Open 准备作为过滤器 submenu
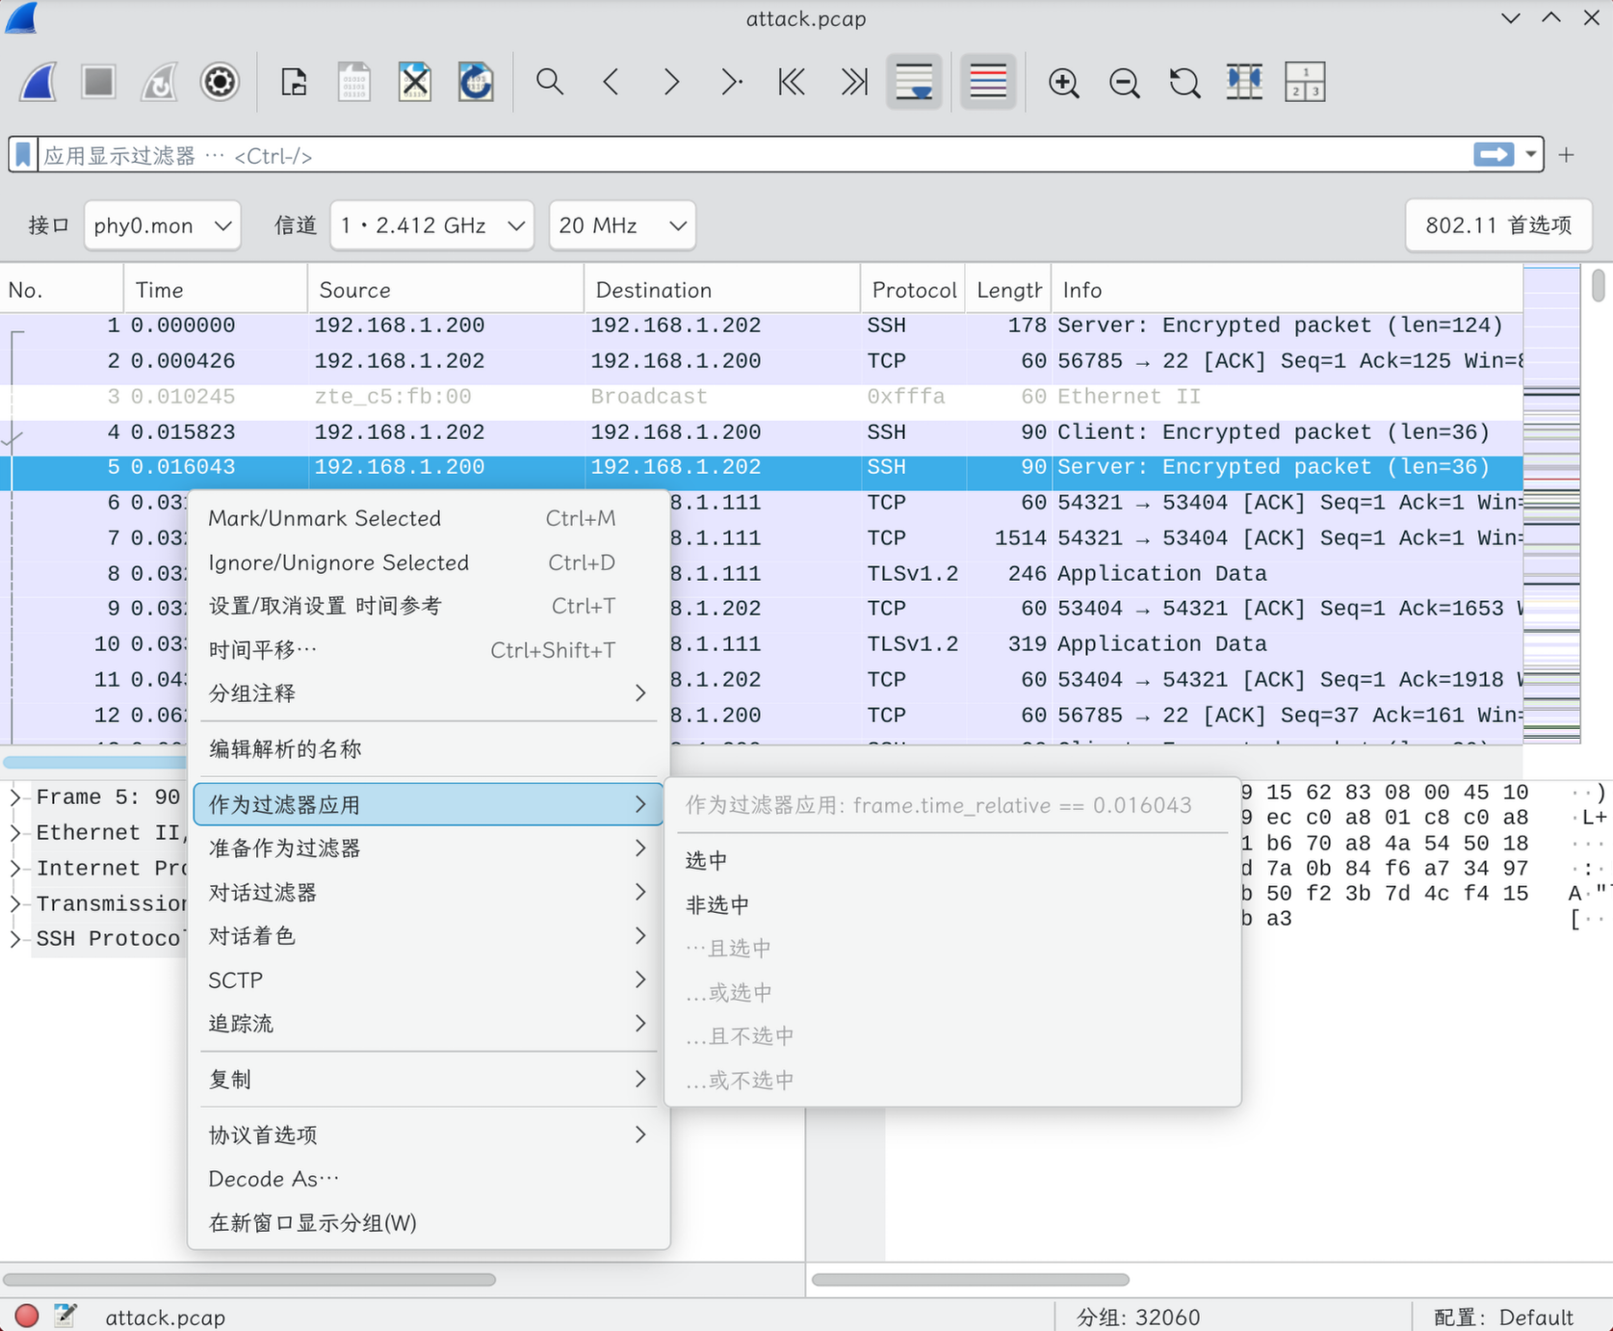 click(x=429, y=848)
